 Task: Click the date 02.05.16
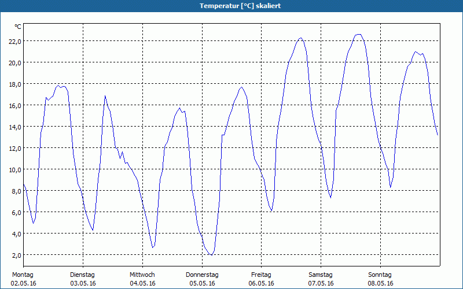pos(23,283)
